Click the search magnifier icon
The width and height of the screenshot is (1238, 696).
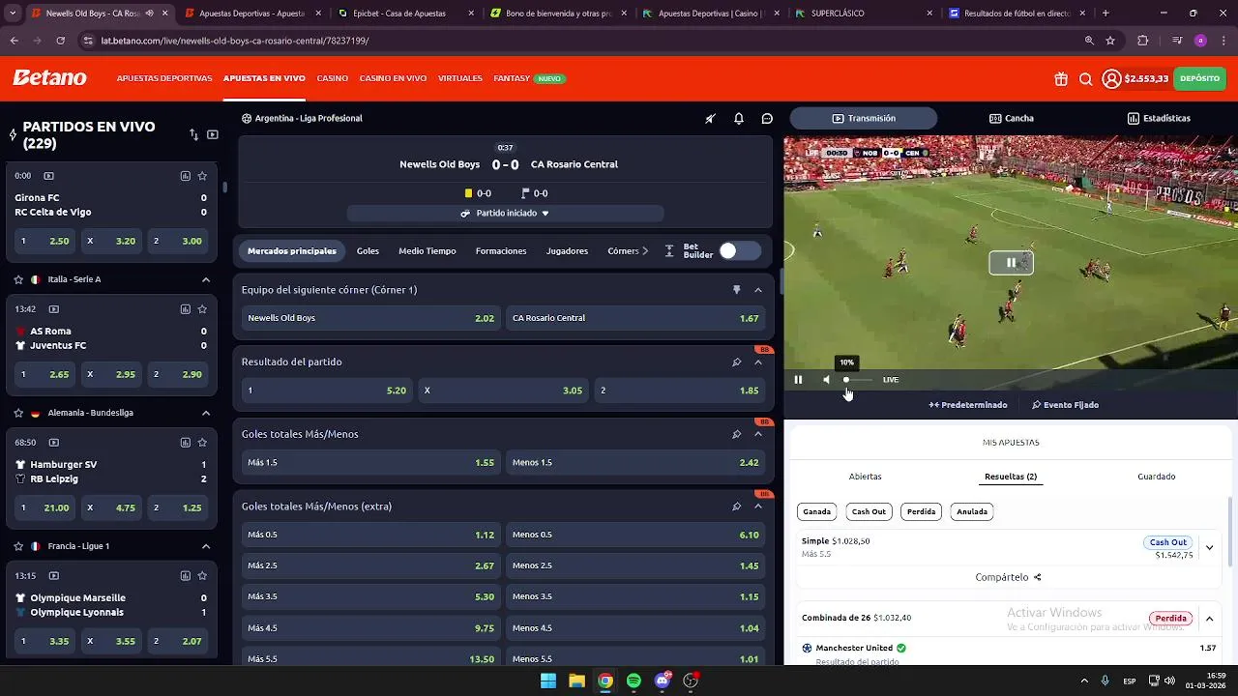(x=1085, y=79)
